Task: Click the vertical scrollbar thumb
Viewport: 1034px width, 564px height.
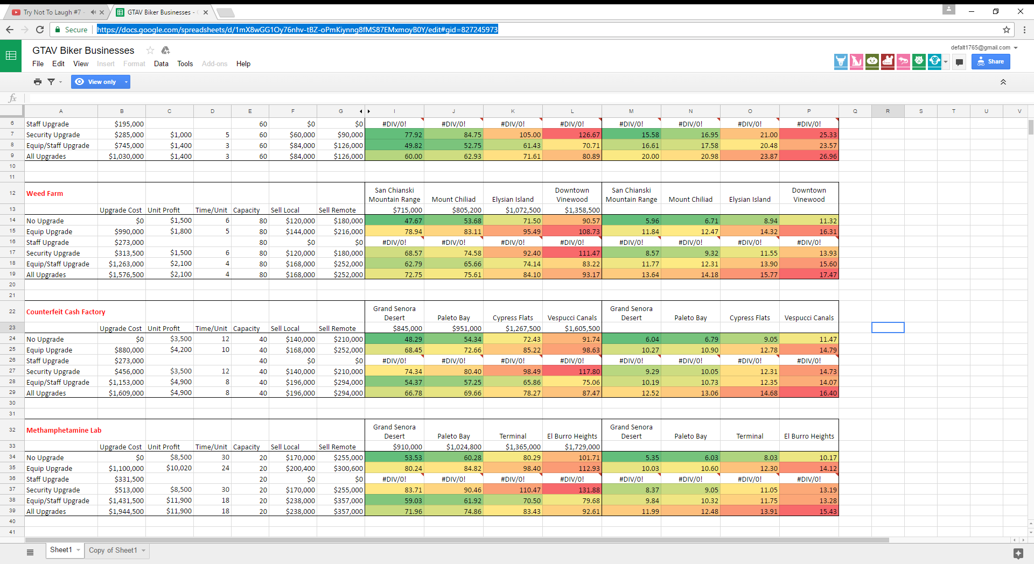Action: click(1031, 128)
